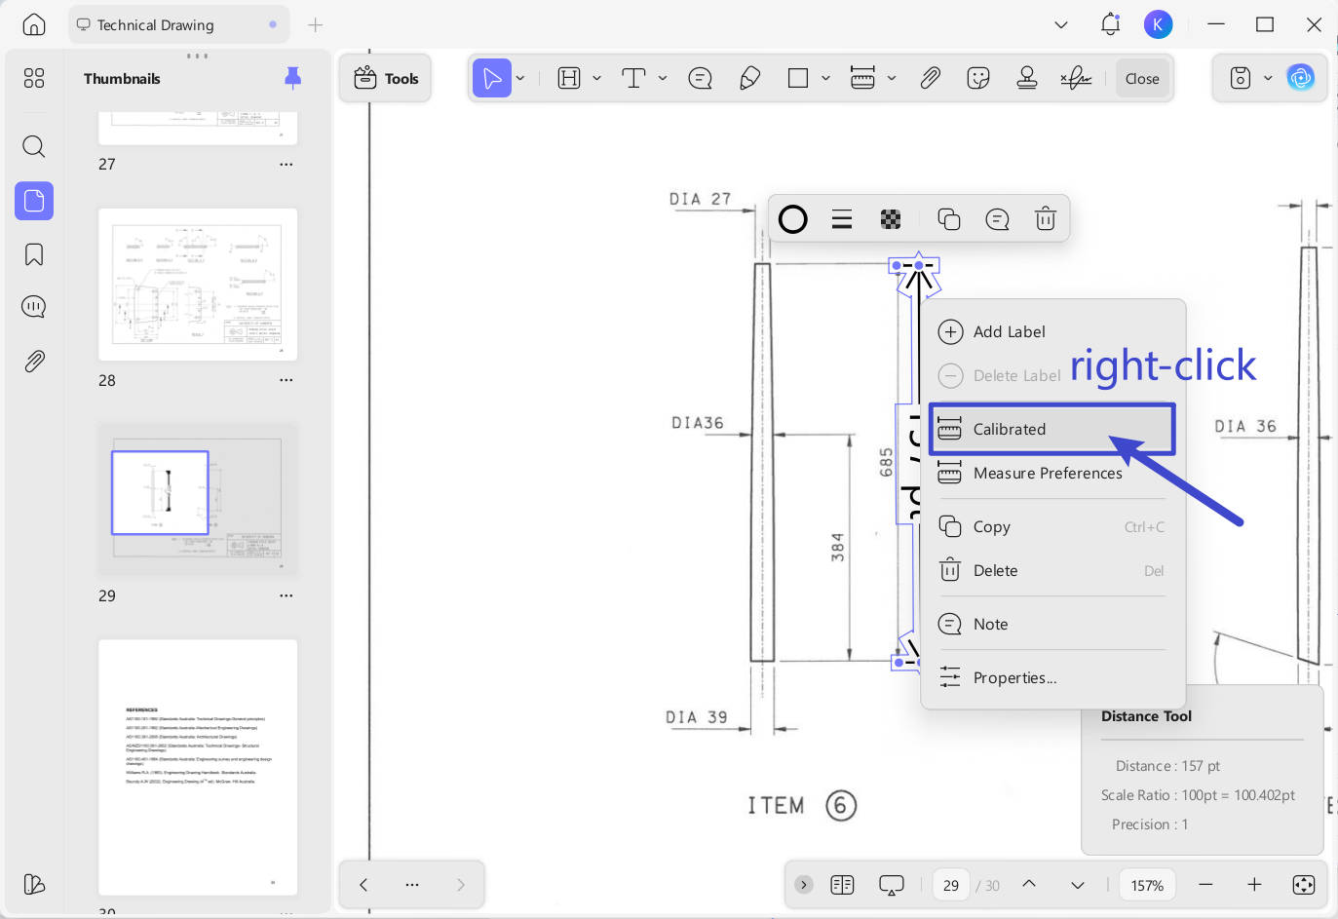Select the pencil drawing tool
Image resolution: width=1338 pixels, height=919 pixels.
click(x=749, y=78)
